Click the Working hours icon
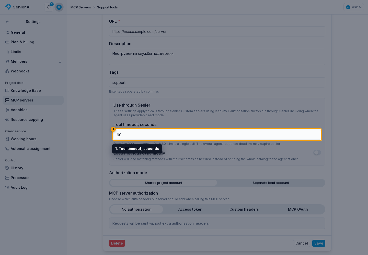 point(7,139)
